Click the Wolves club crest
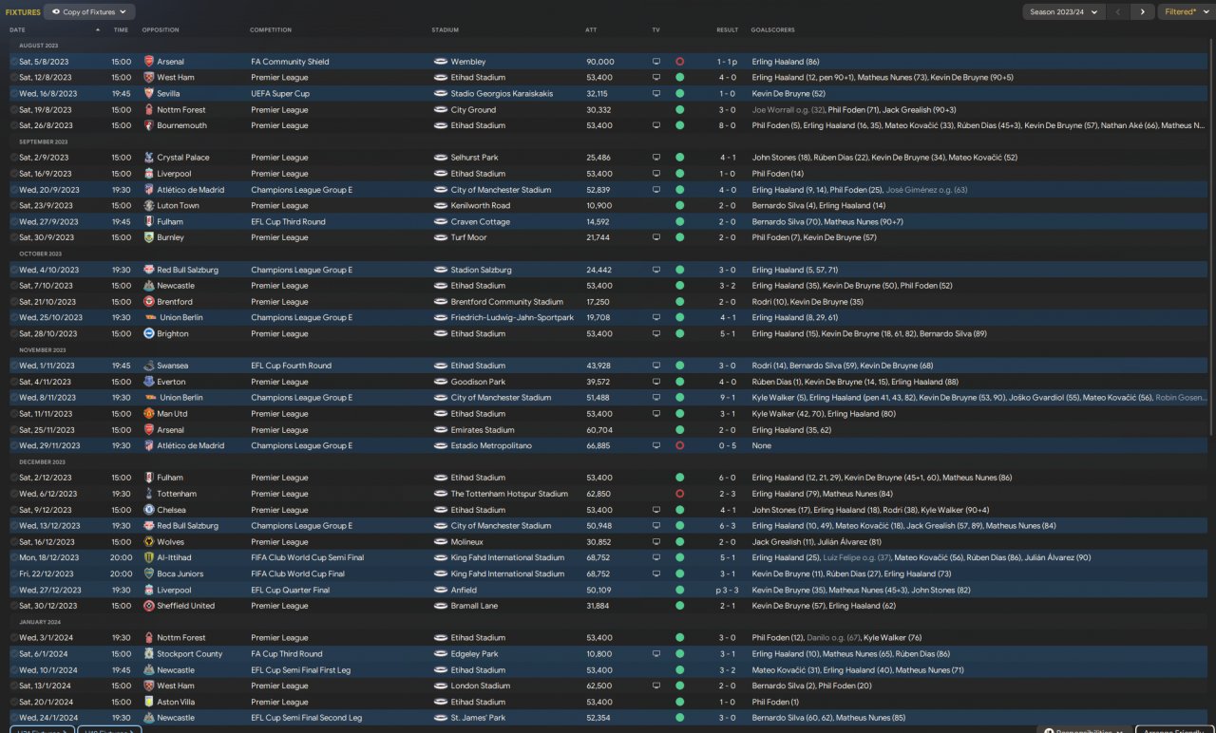This screenshot has height=733, width=1216. (149, 542)
